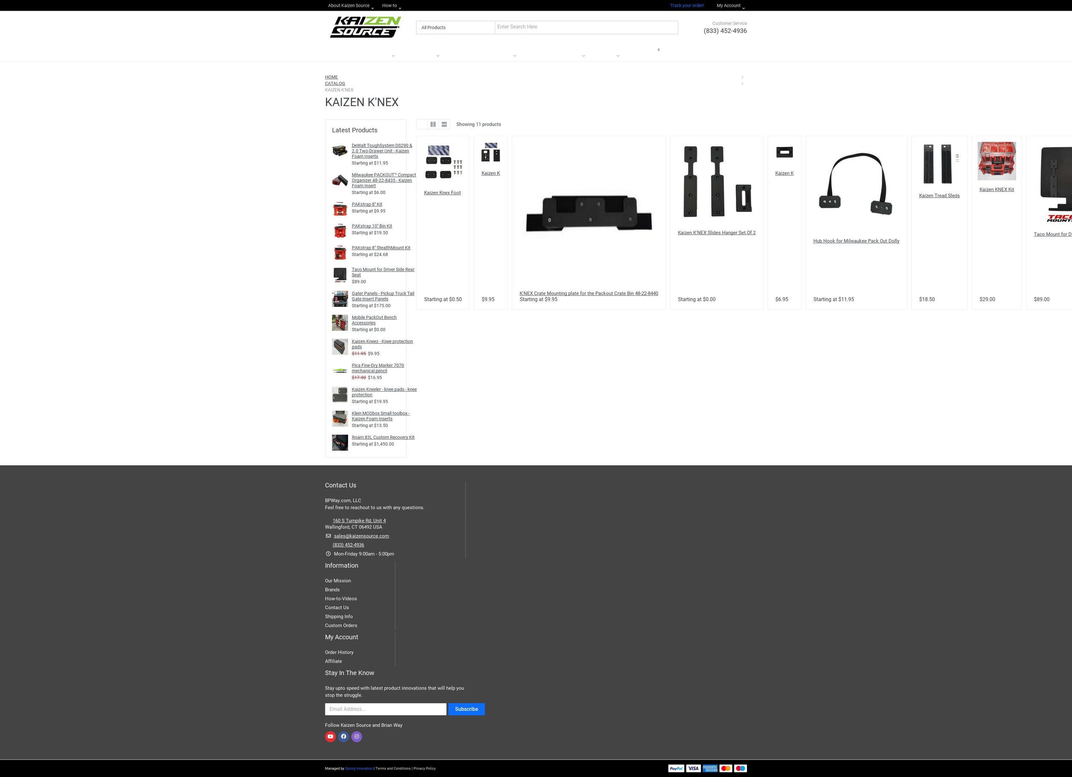Open Shipping Info footer link

click(x=339, y=617)
